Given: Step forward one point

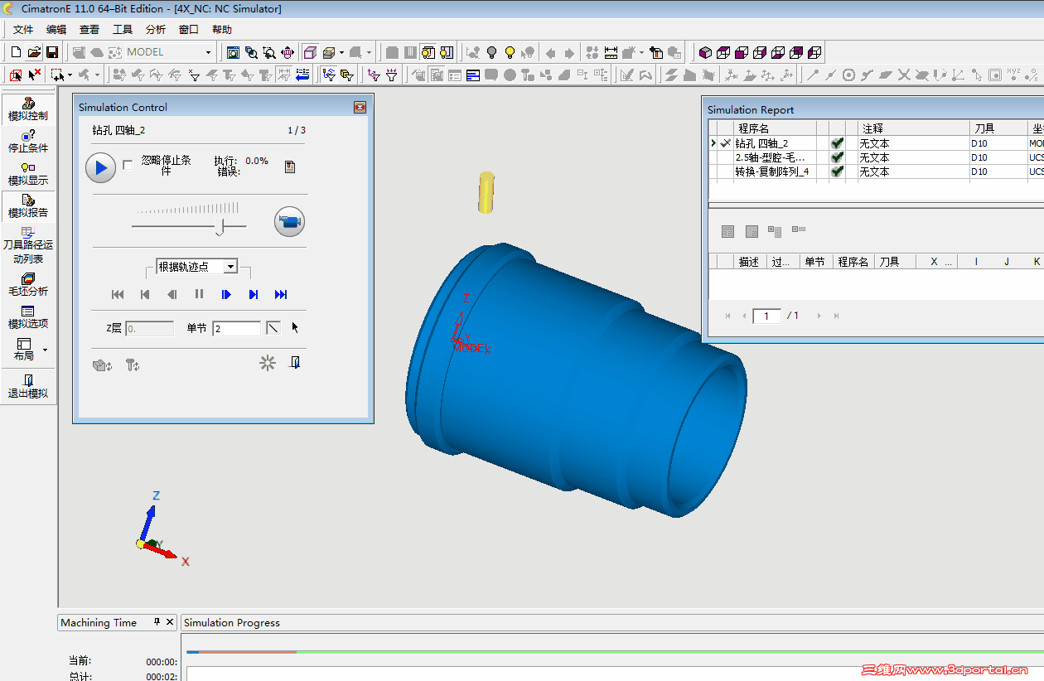Looking at the screenshot, I should [226, 294].
